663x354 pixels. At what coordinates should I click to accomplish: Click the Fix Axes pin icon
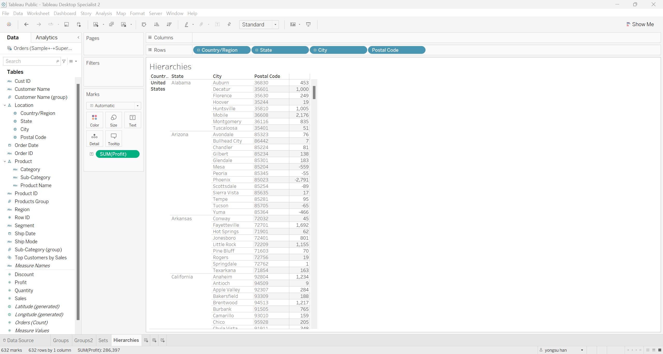(229, 24)
